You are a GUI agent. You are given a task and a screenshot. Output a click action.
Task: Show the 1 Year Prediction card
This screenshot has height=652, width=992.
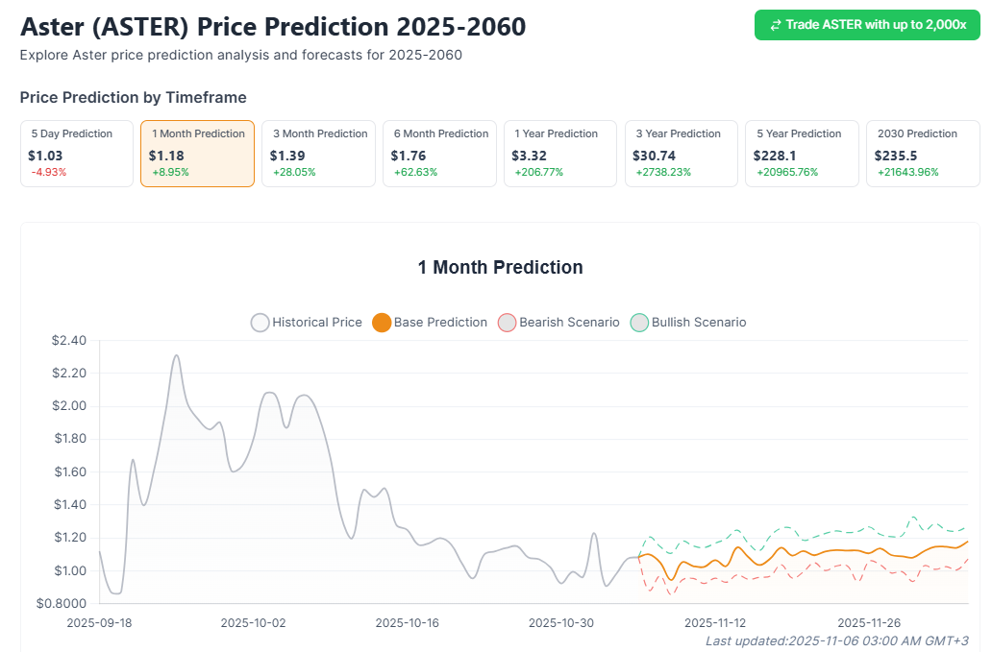tap(560, 154)
